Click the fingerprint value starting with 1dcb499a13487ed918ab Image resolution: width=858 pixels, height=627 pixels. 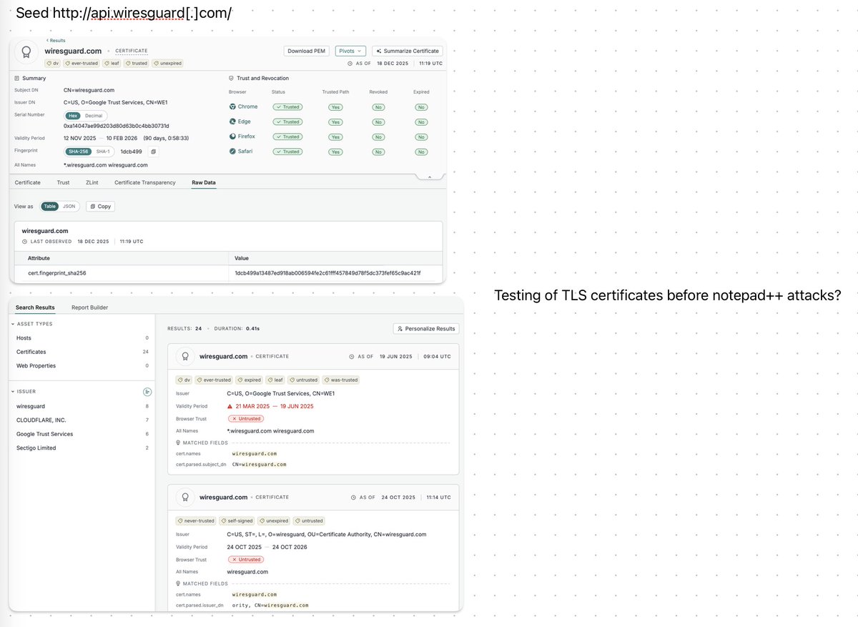(328, 273)
